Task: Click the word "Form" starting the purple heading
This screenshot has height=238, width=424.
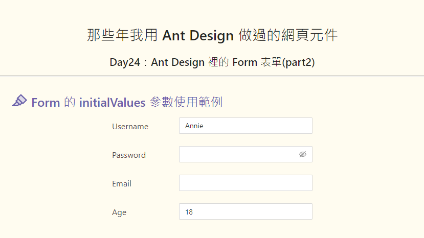Action: coord(46,103)
